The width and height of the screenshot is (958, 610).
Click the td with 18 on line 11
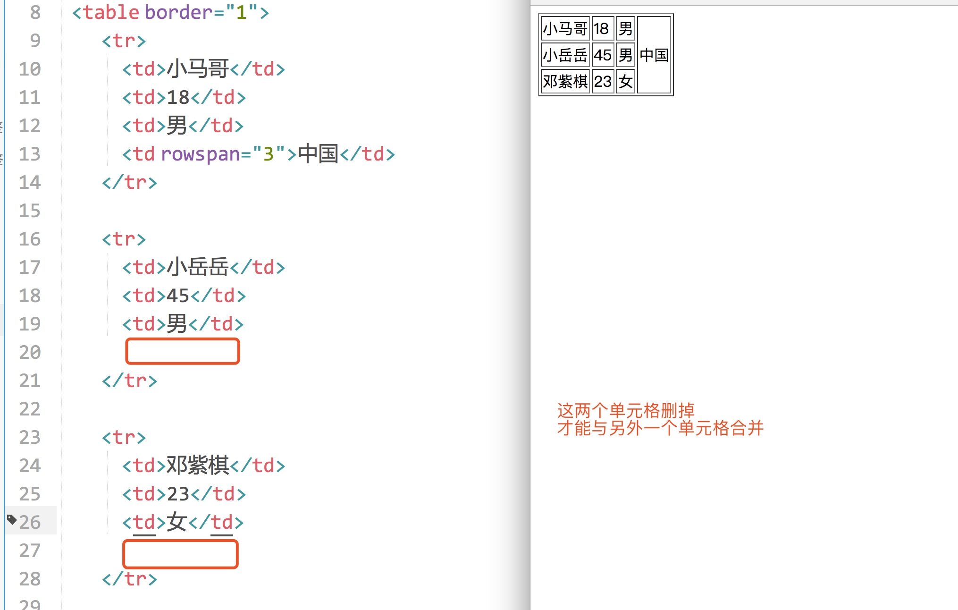pos(184,97)
